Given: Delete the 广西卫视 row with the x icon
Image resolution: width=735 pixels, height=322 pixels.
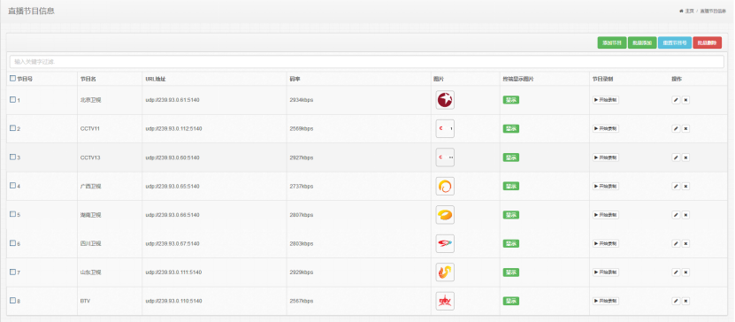Looking at the screenshot, I should pyautogui.click(x=685, y=186).
